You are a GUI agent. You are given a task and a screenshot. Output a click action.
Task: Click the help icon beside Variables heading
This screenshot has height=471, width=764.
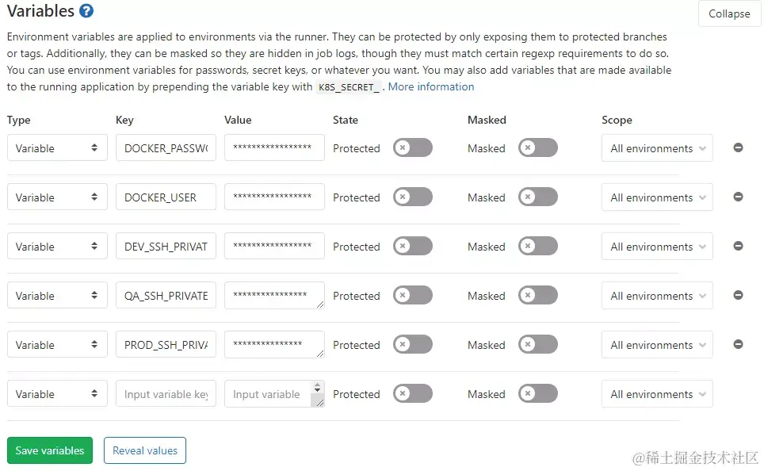[x=84, y=11]
